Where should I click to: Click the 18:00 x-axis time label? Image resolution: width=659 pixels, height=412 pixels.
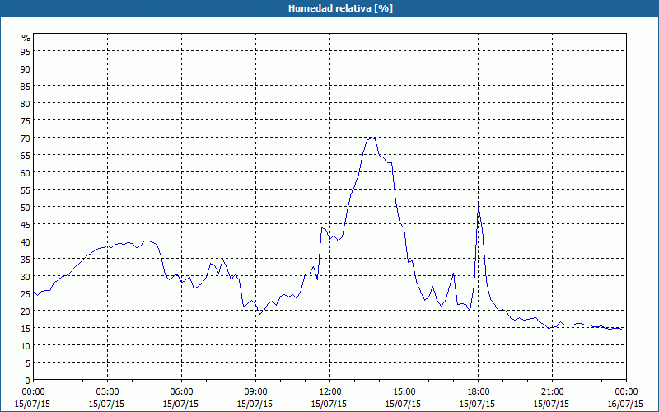coord(478,392)
